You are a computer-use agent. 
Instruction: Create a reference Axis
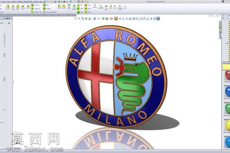[125, 7]
